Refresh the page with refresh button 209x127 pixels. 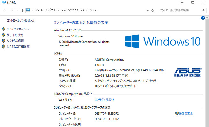[153, 10]
